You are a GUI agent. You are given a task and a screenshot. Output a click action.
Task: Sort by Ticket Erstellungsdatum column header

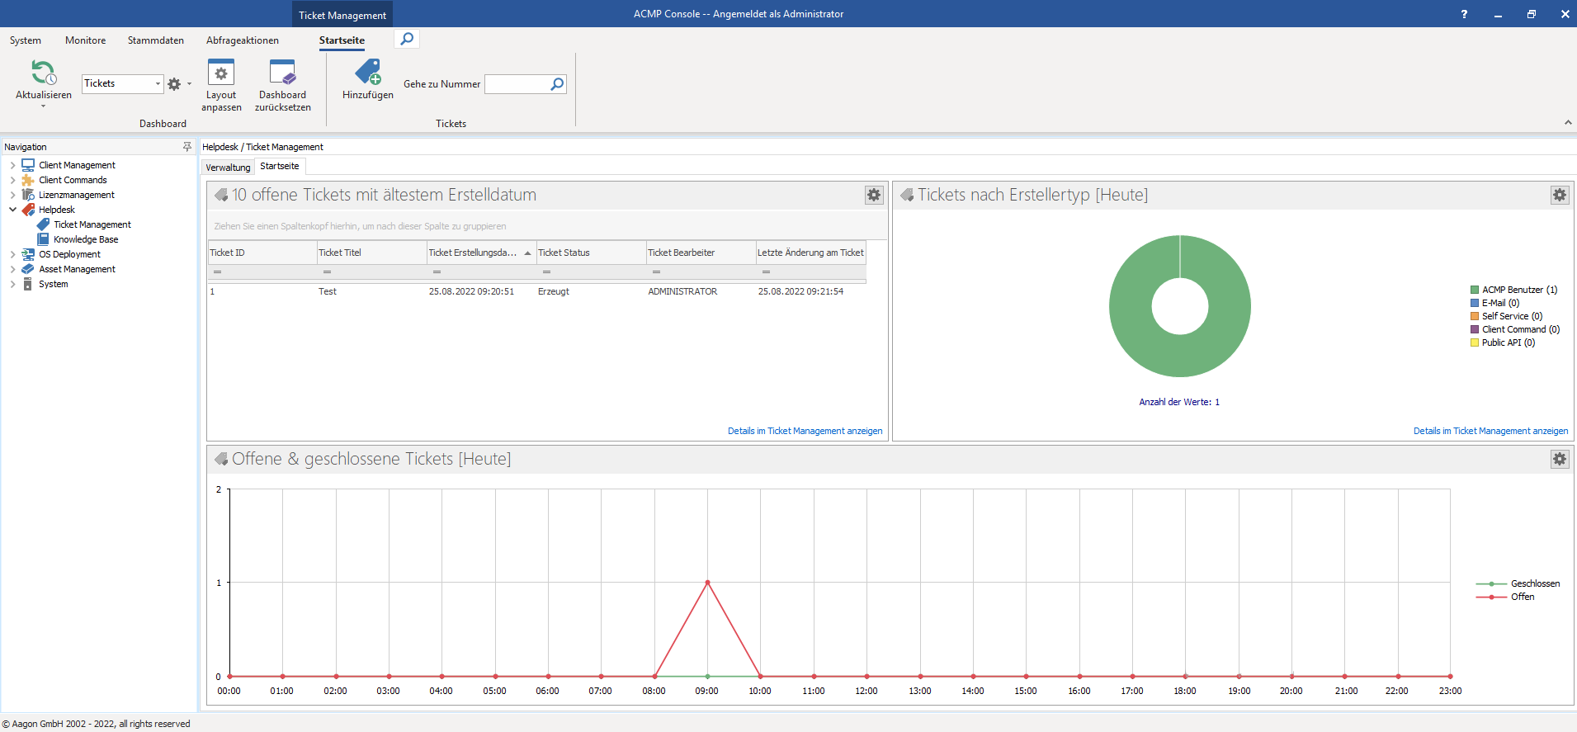pos(481,253)
